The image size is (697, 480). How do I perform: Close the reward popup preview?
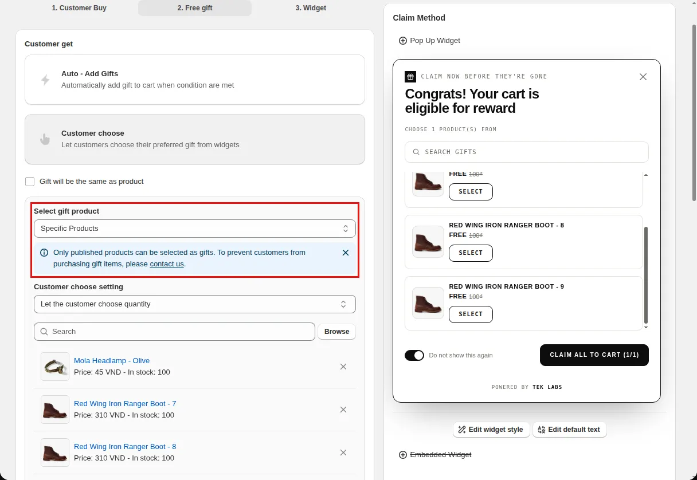(643, 77)
